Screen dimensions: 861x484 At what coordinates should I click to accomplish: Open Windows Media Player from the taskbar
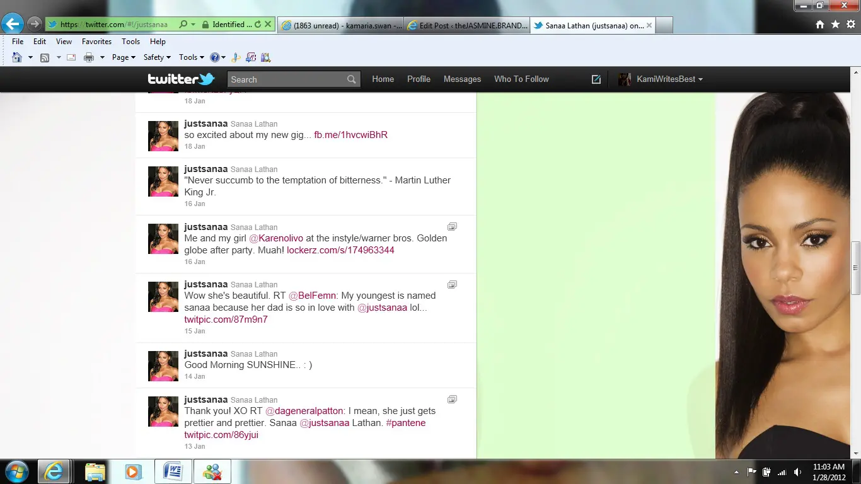pos(132,471)
